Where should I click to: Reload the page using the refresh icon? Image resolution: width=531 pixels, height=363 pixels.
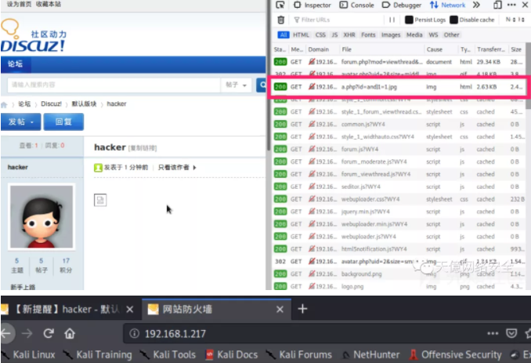[x=49, y=333]
